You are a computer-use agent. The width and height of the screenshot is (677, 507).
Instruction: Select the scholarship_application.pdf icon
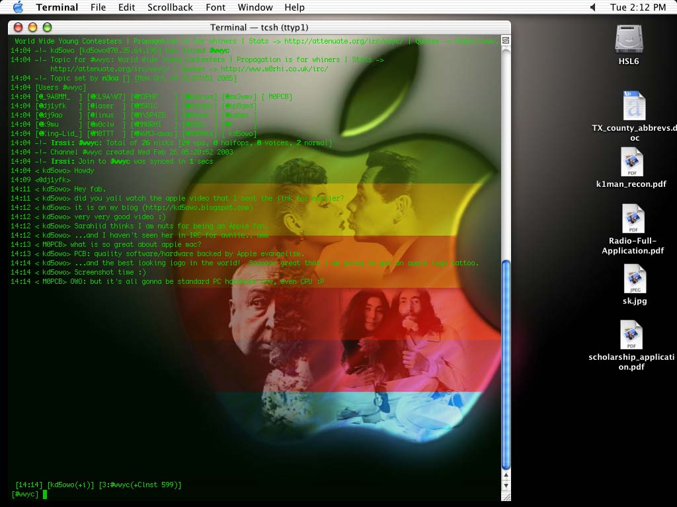pyautogui.click(x=631, y=335)
